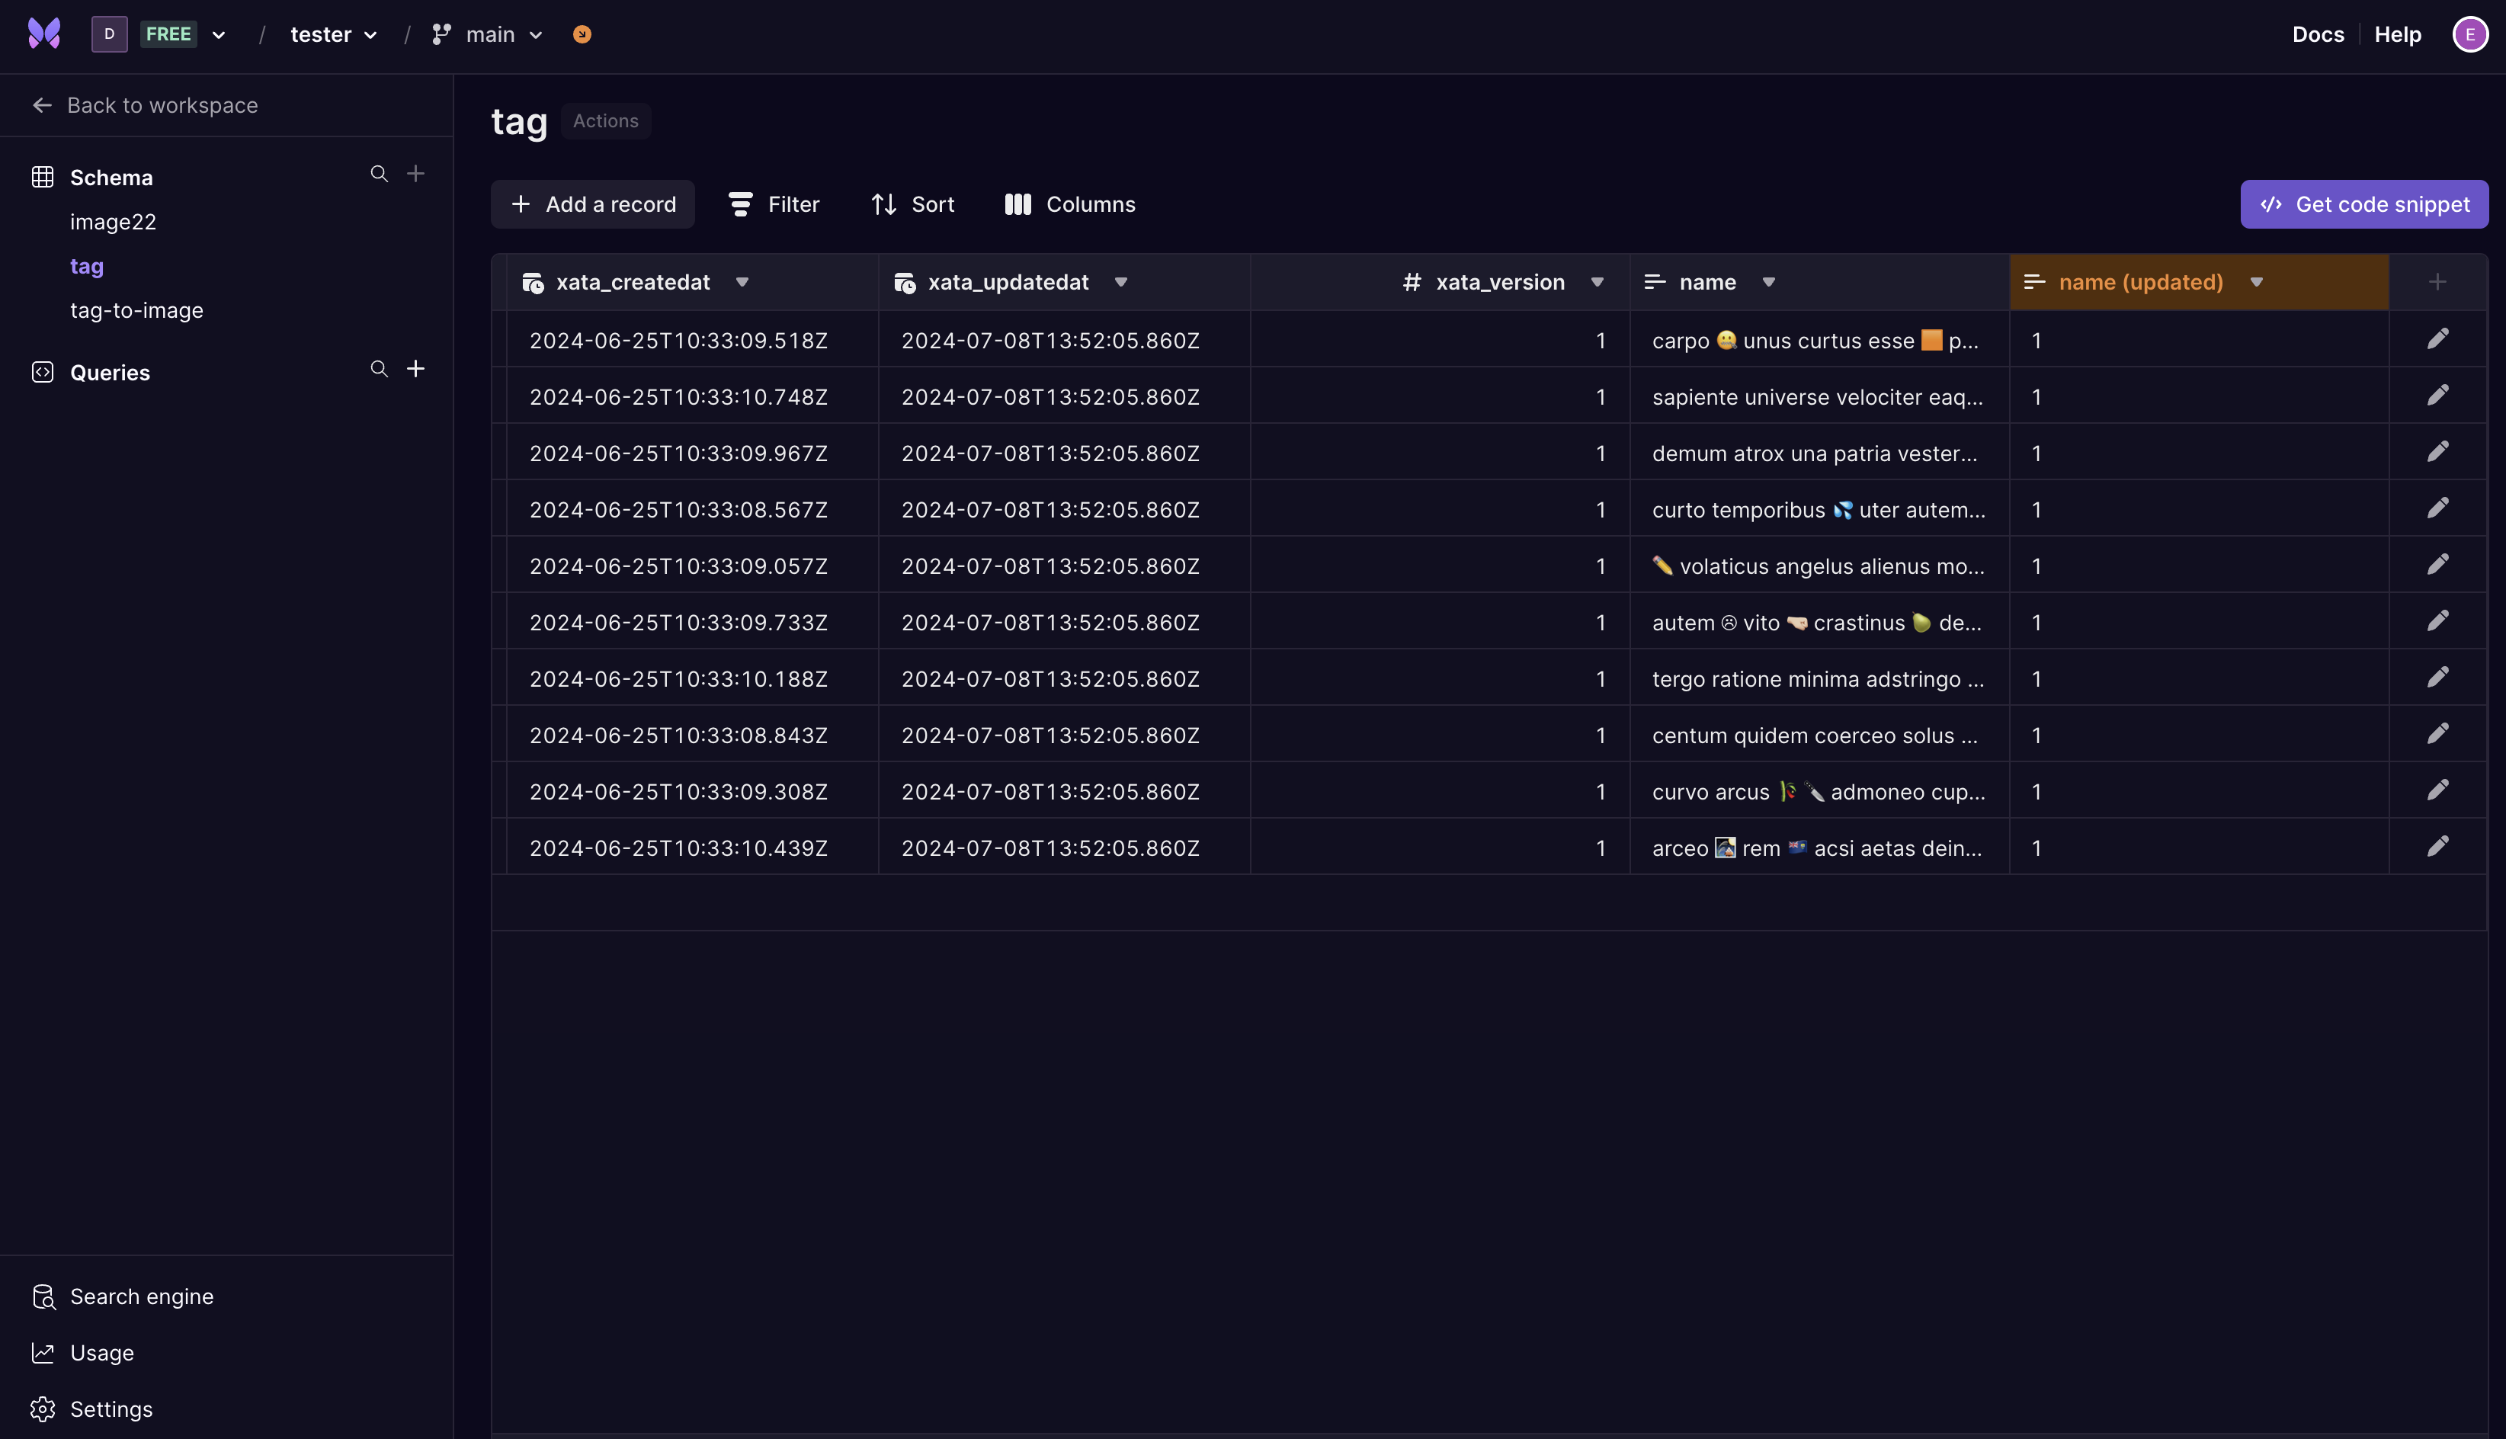
Task: Edit the row starting with arceo
Action: [x=2438, y=846]
